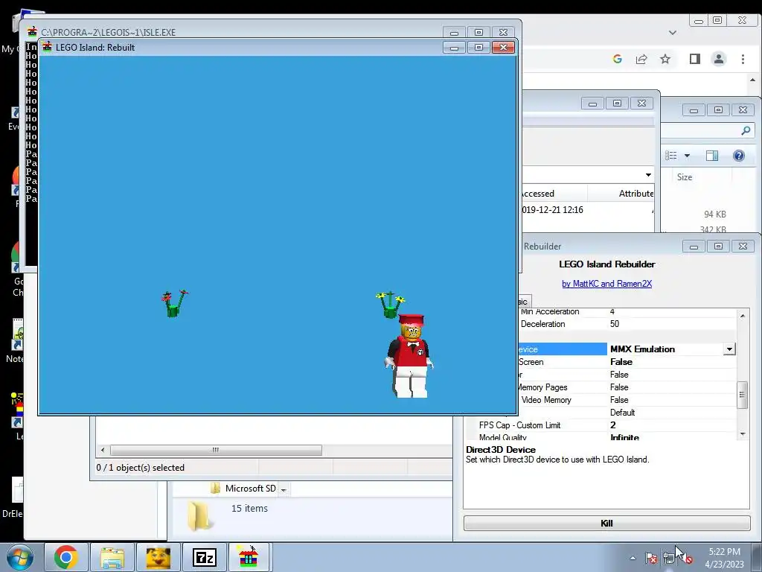Select the 2019-12-21 12:16 accessed date cell
The image size is (762, 572).
(x=553, y=209)
